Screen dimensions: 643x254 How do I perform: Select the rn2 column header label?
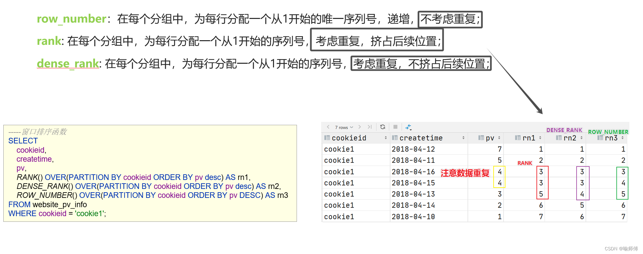coord(570,138)
